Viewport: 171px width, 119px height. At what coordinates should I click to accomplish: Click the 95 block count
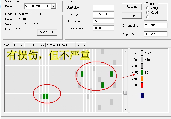pyautogui.click(x=146, y=72)
